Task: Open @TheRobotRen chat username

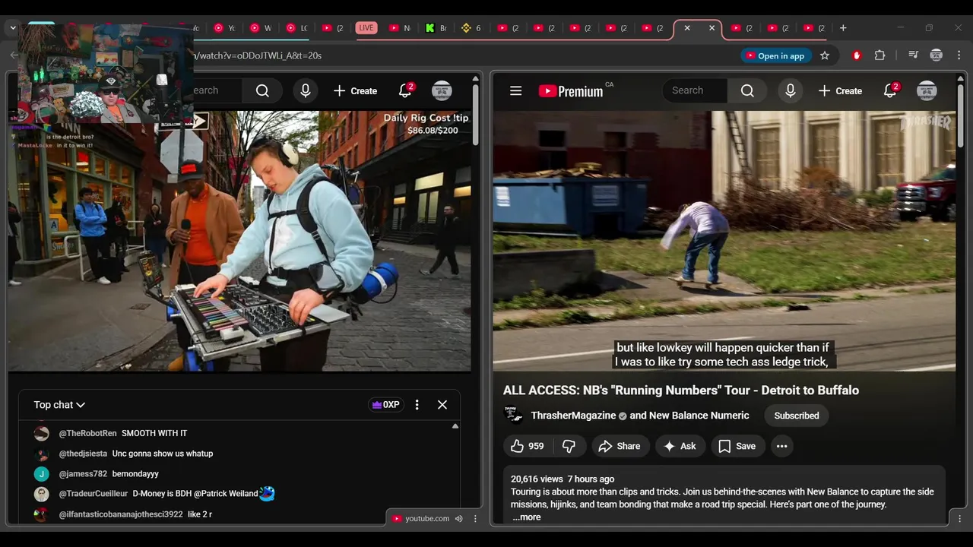Action: 88,433
